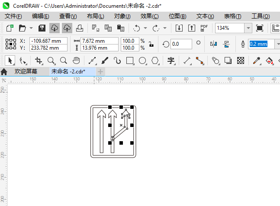Toggle the Mirror horizontally button
This screenshot has height=206, width=280.
213,44
